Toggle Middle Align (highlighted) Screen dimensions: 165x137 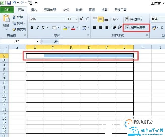pyautogui.click(x=101, y=19)
